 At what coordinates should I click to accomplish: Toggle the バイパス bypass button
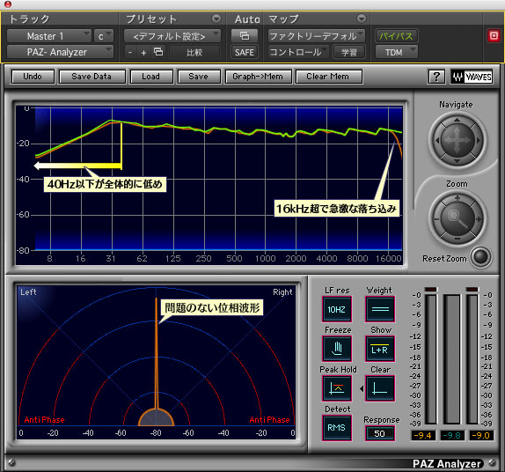tap(396, 36)
